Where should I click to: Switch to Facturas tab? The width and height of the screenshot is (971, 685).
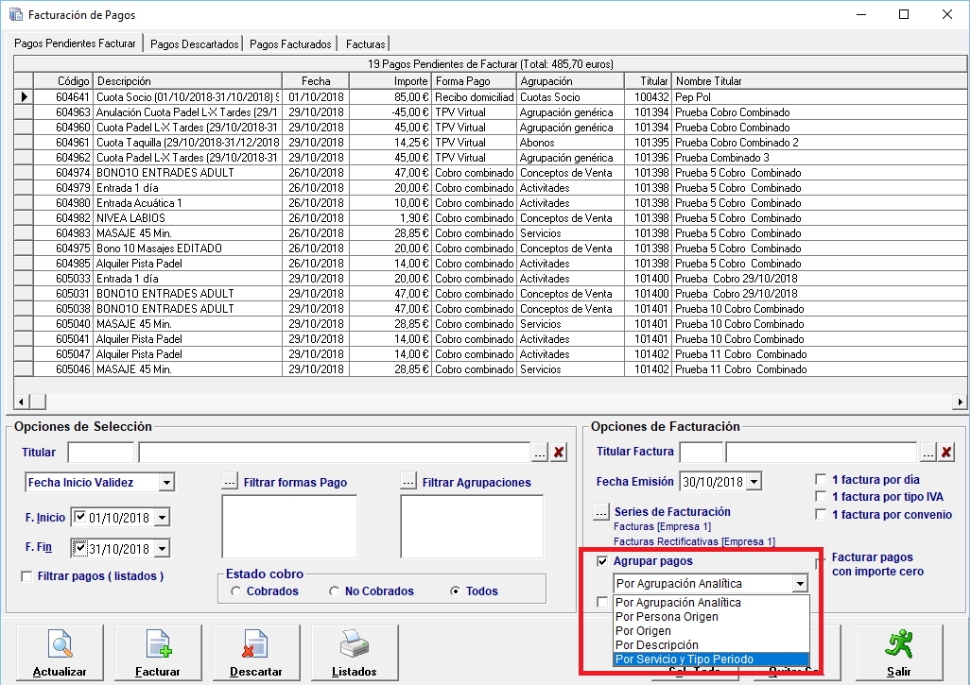point(365,43)
